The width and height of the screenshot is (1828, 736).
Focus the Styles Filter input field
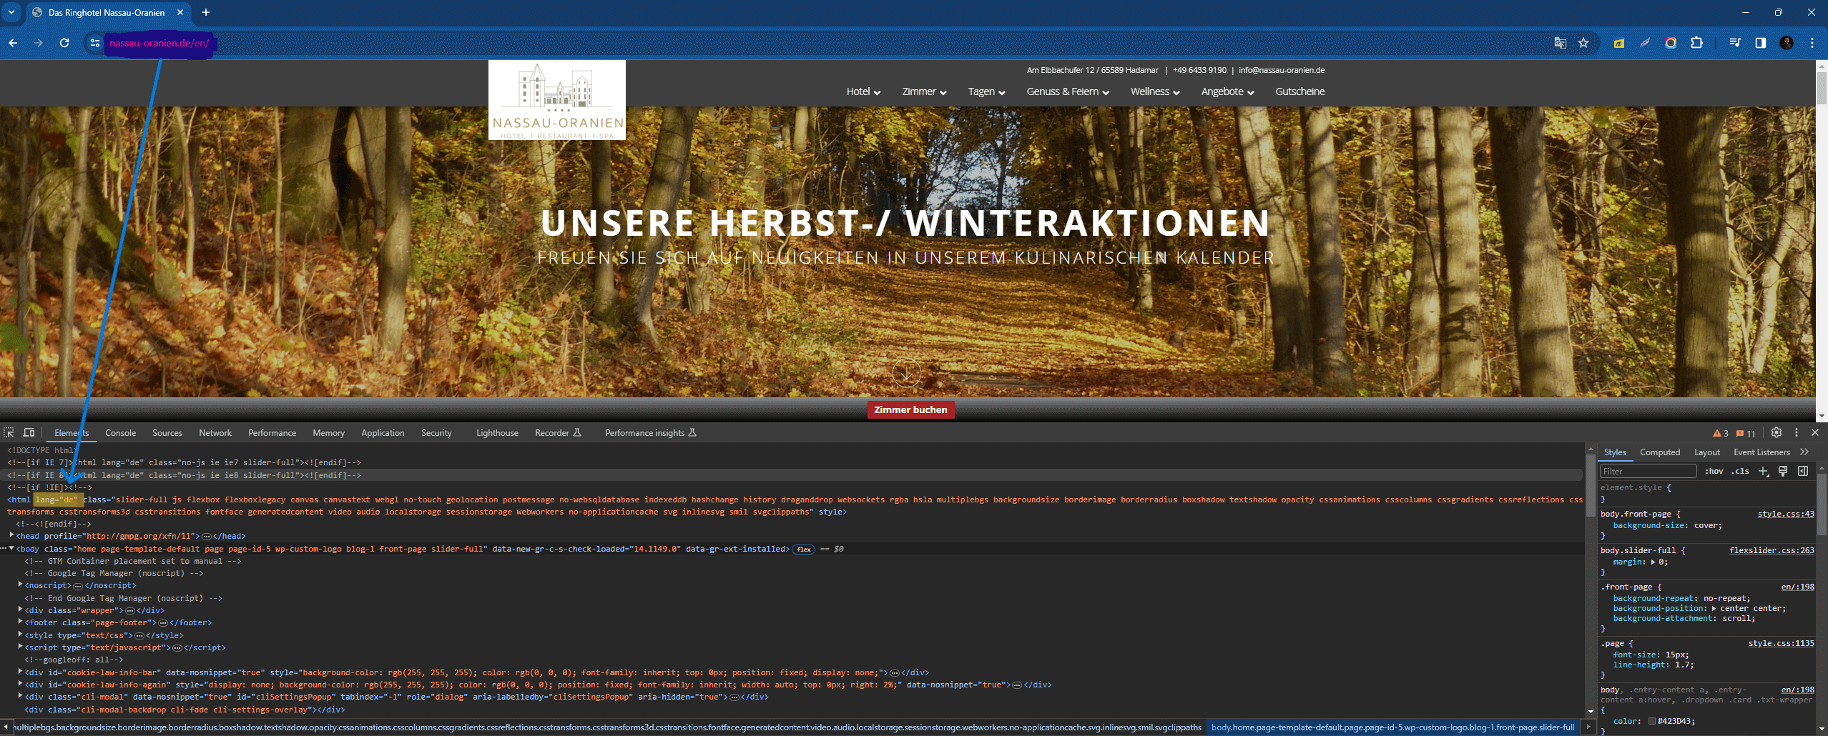[x=1648, y=471]
